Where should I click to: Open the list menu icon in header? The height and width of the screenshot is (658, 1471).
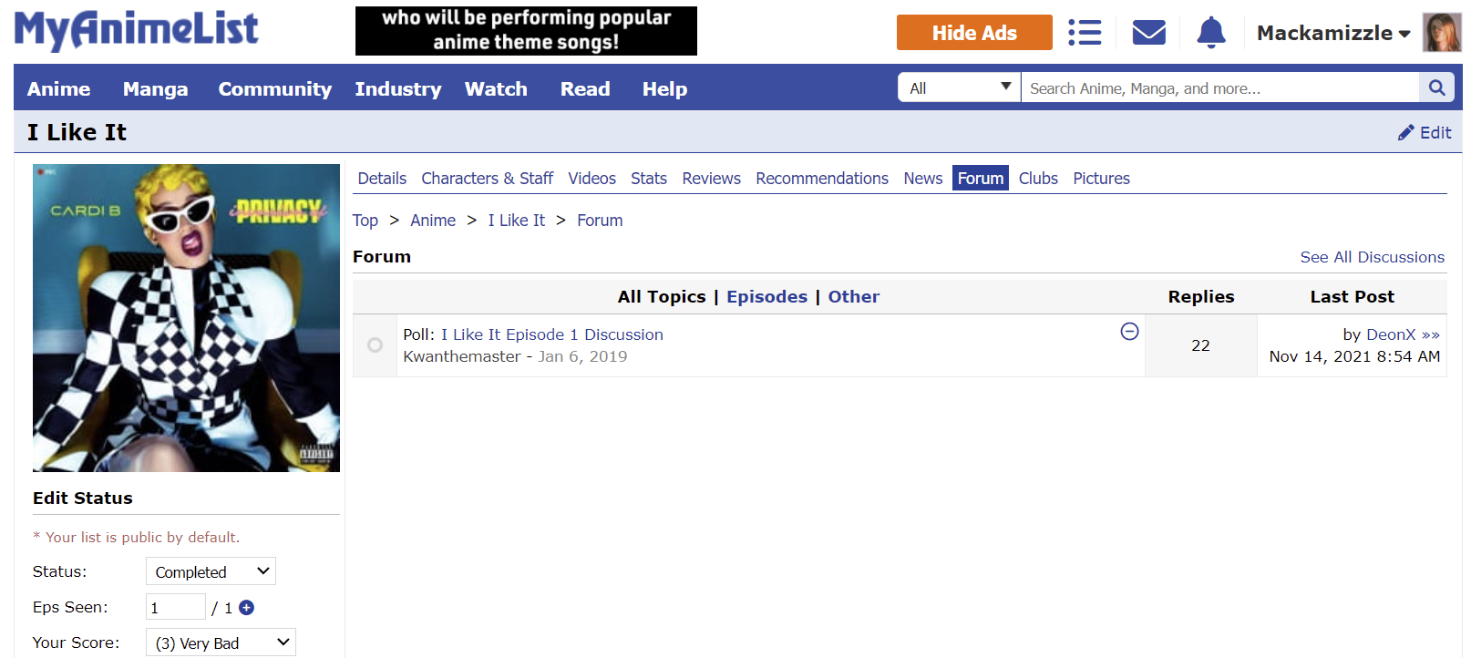(x=1085, y=33)
